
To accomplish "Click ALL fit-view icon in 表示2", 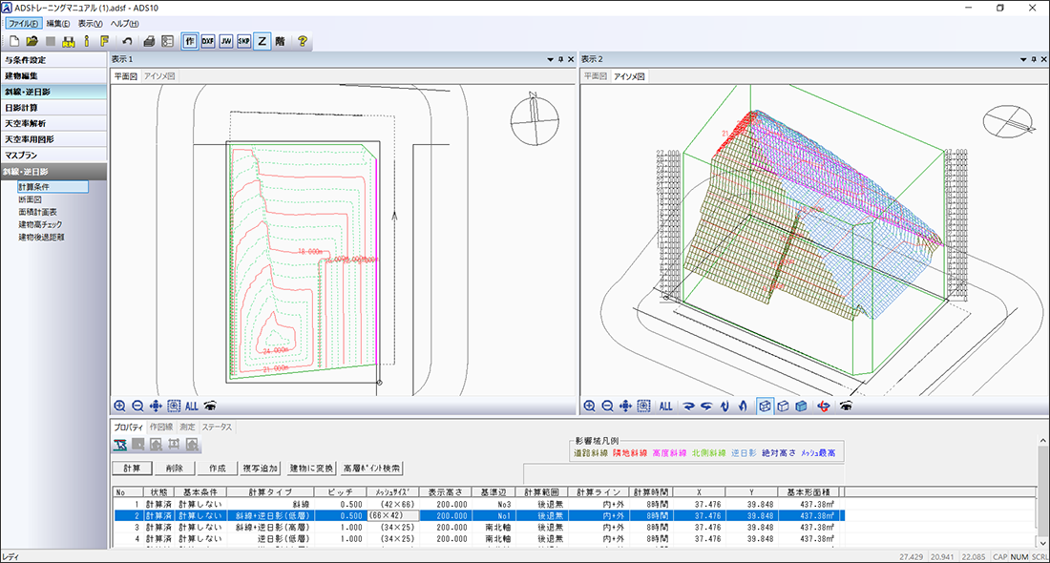I will pyautogui.click(x=665, y=406).
